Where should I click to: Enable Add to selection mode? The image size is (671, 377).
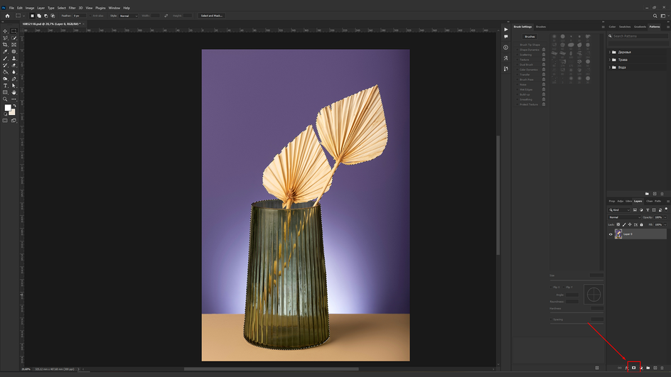click(x=39, y=16)
